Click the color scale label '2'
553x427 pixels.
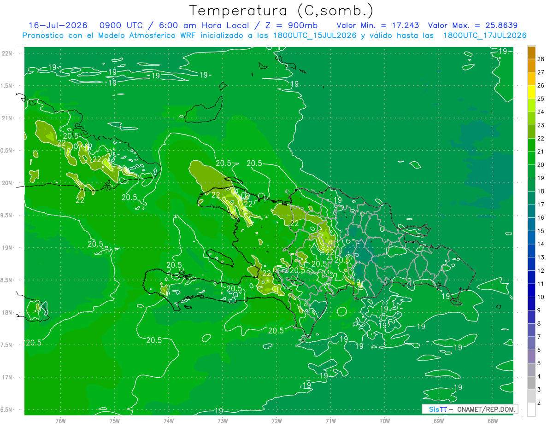[x=539, y=403]
